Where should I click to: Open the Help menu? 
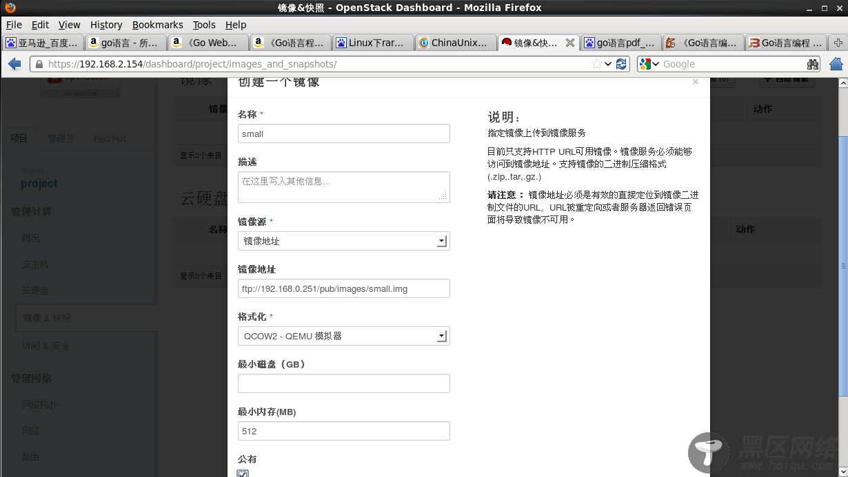click(x=236, y=25)
